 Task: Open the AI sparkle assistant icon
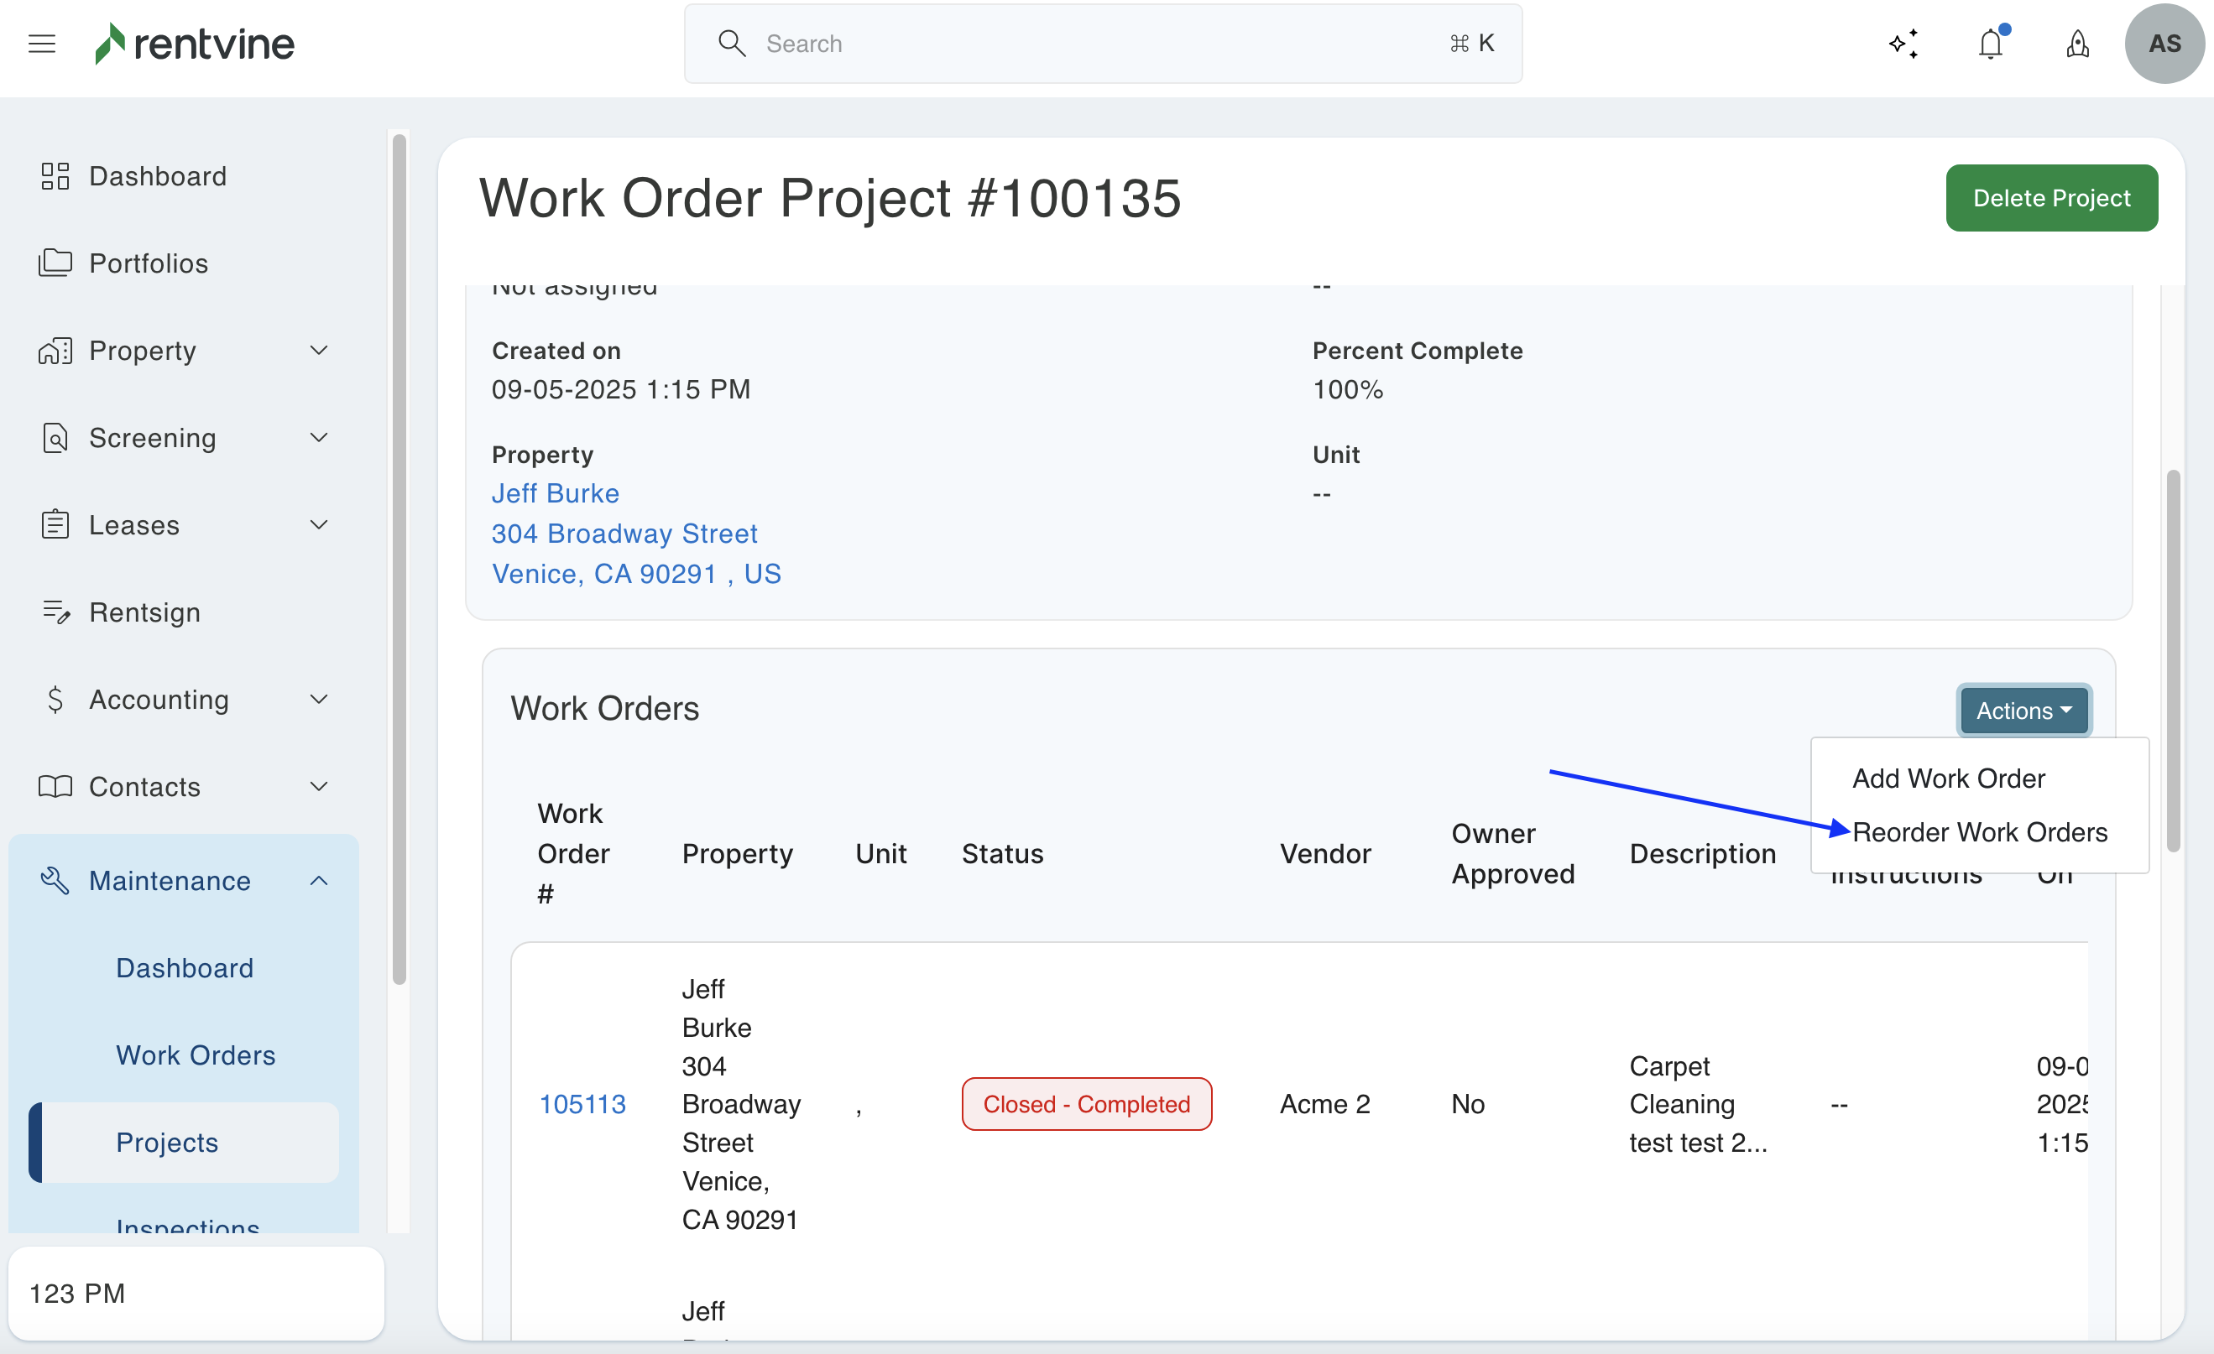tap(1903, 43)
